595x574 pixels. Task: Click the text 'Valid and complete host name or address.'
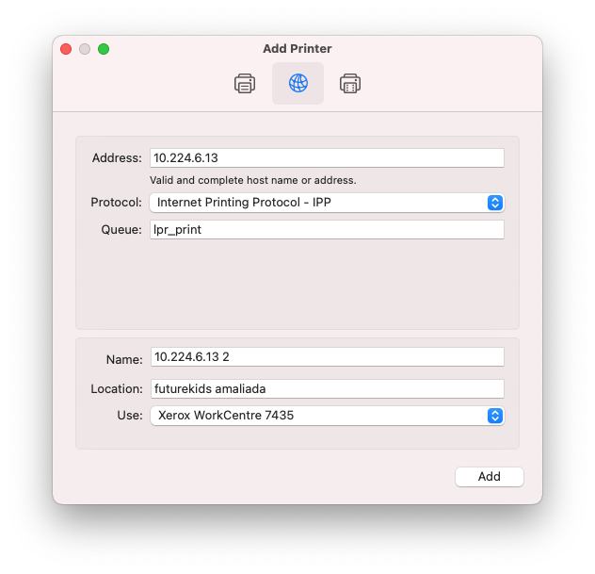tap(252, 180)
